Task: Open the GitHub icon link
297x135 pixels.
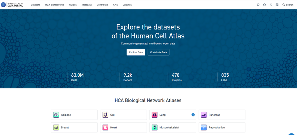Action: pyautogui.click(x=258, y=5)
